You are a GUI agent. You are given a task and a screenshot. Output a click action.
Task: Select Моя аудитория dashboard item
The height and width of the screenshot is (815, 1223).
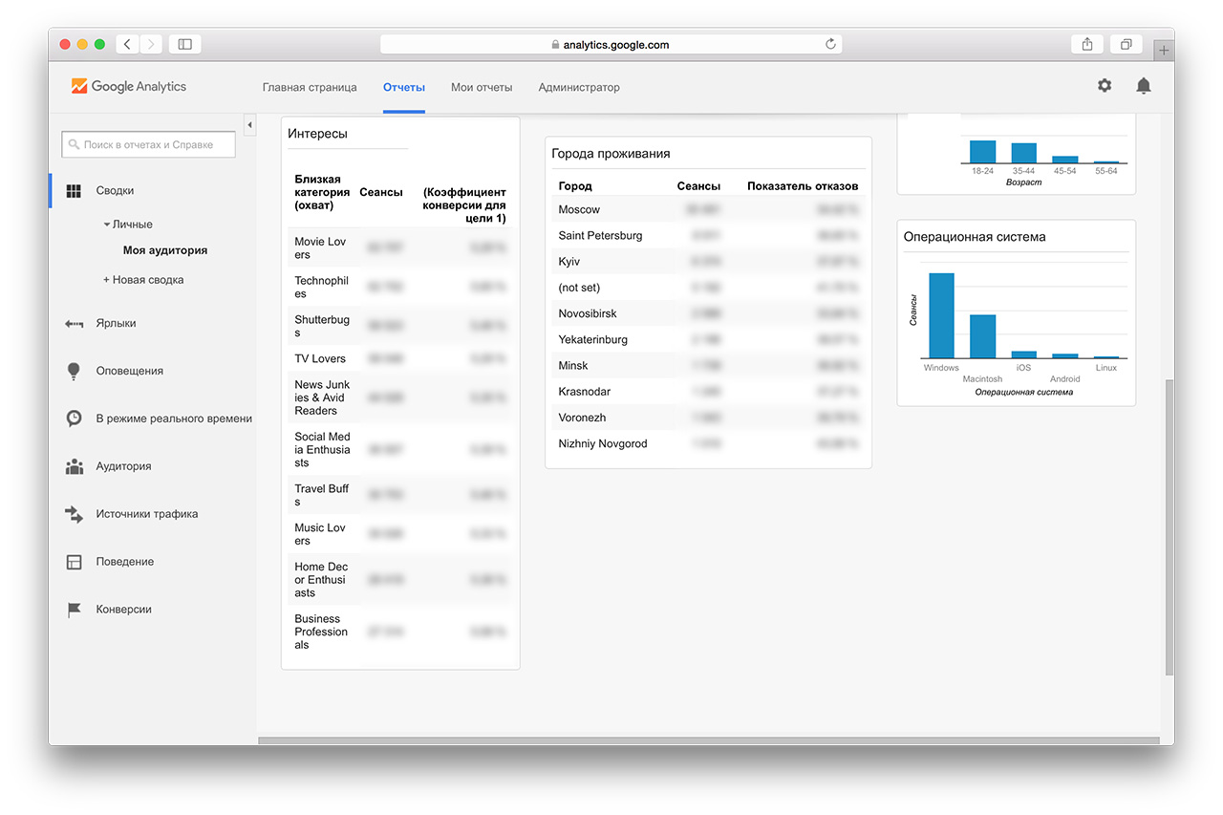coord(165,250)
